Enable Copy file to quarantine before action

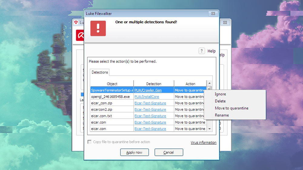click(89, 142)
